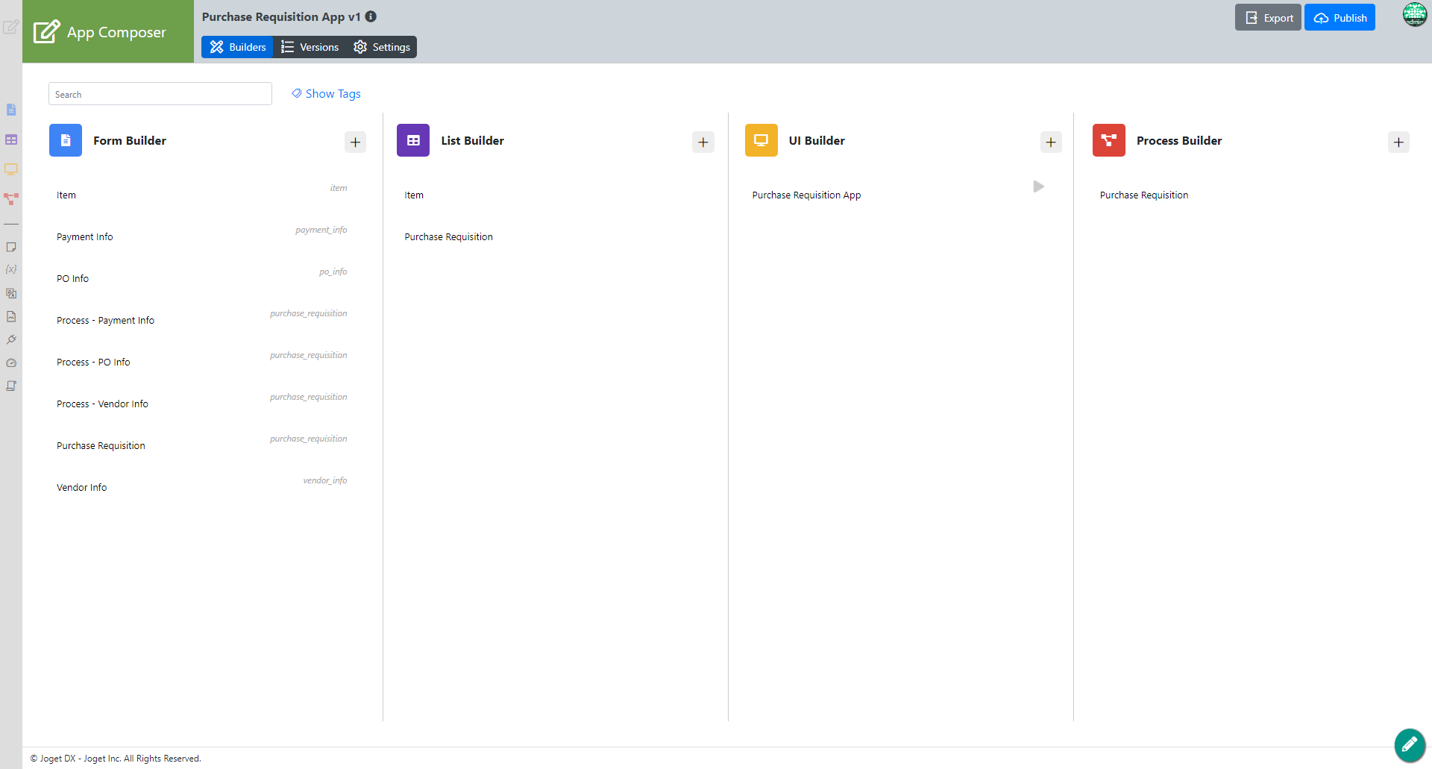Click the po_info table name label
This screenshot has width=1432, height=769.
tap(333, 271)
